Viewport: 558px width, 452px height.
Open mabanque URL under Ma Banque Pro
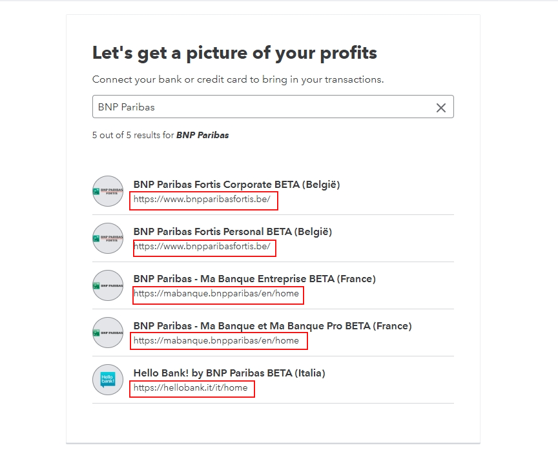point(216,341)
